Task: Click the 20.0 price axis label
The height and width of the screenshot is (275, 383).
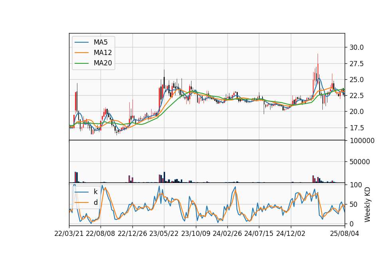Action: [x=357, y=112]
